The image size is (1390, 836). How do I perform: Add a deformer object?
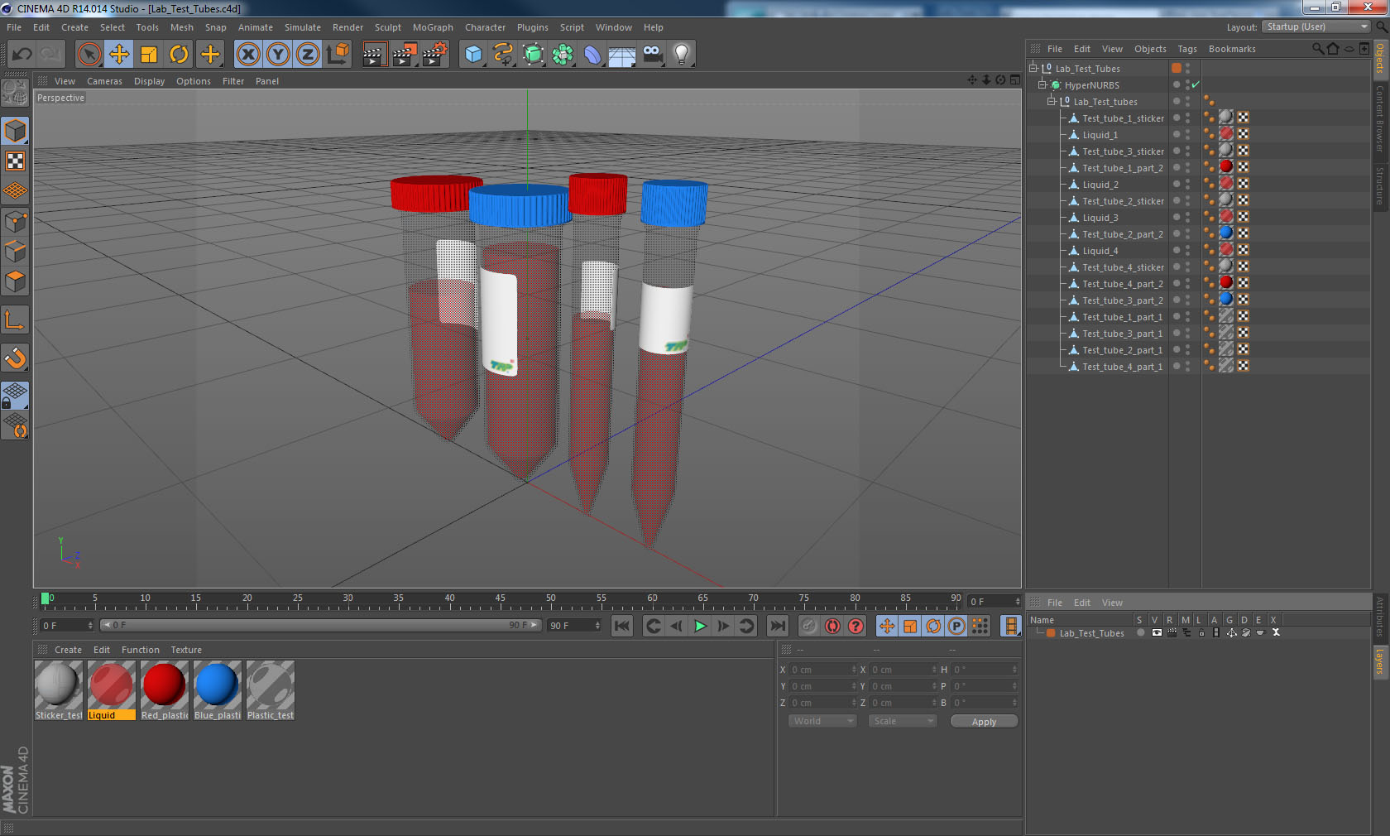pyautogui.click(x=592, y=55)
